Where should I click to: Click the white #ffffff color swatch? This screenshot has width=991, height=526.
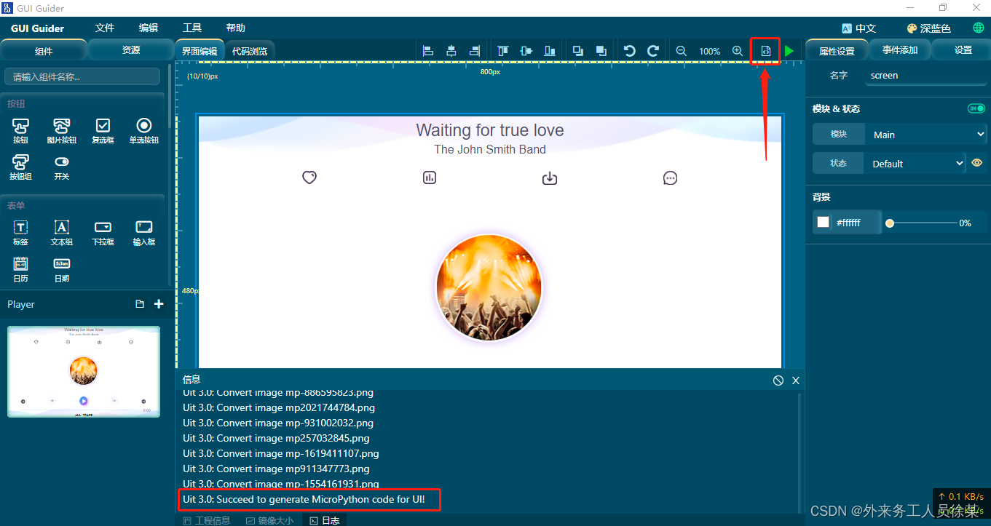point(823,223)
